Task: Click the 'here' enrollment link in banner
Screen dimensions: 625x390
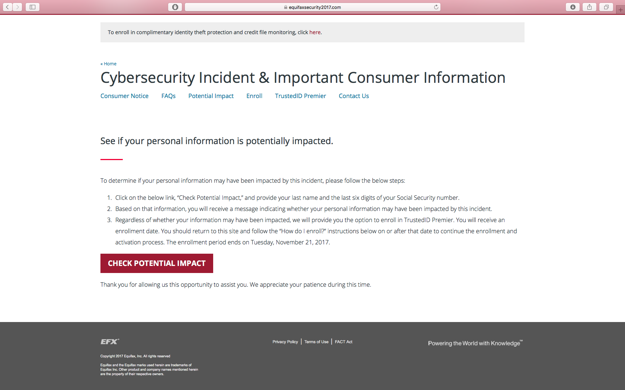Action: click(x=315, y=32)
